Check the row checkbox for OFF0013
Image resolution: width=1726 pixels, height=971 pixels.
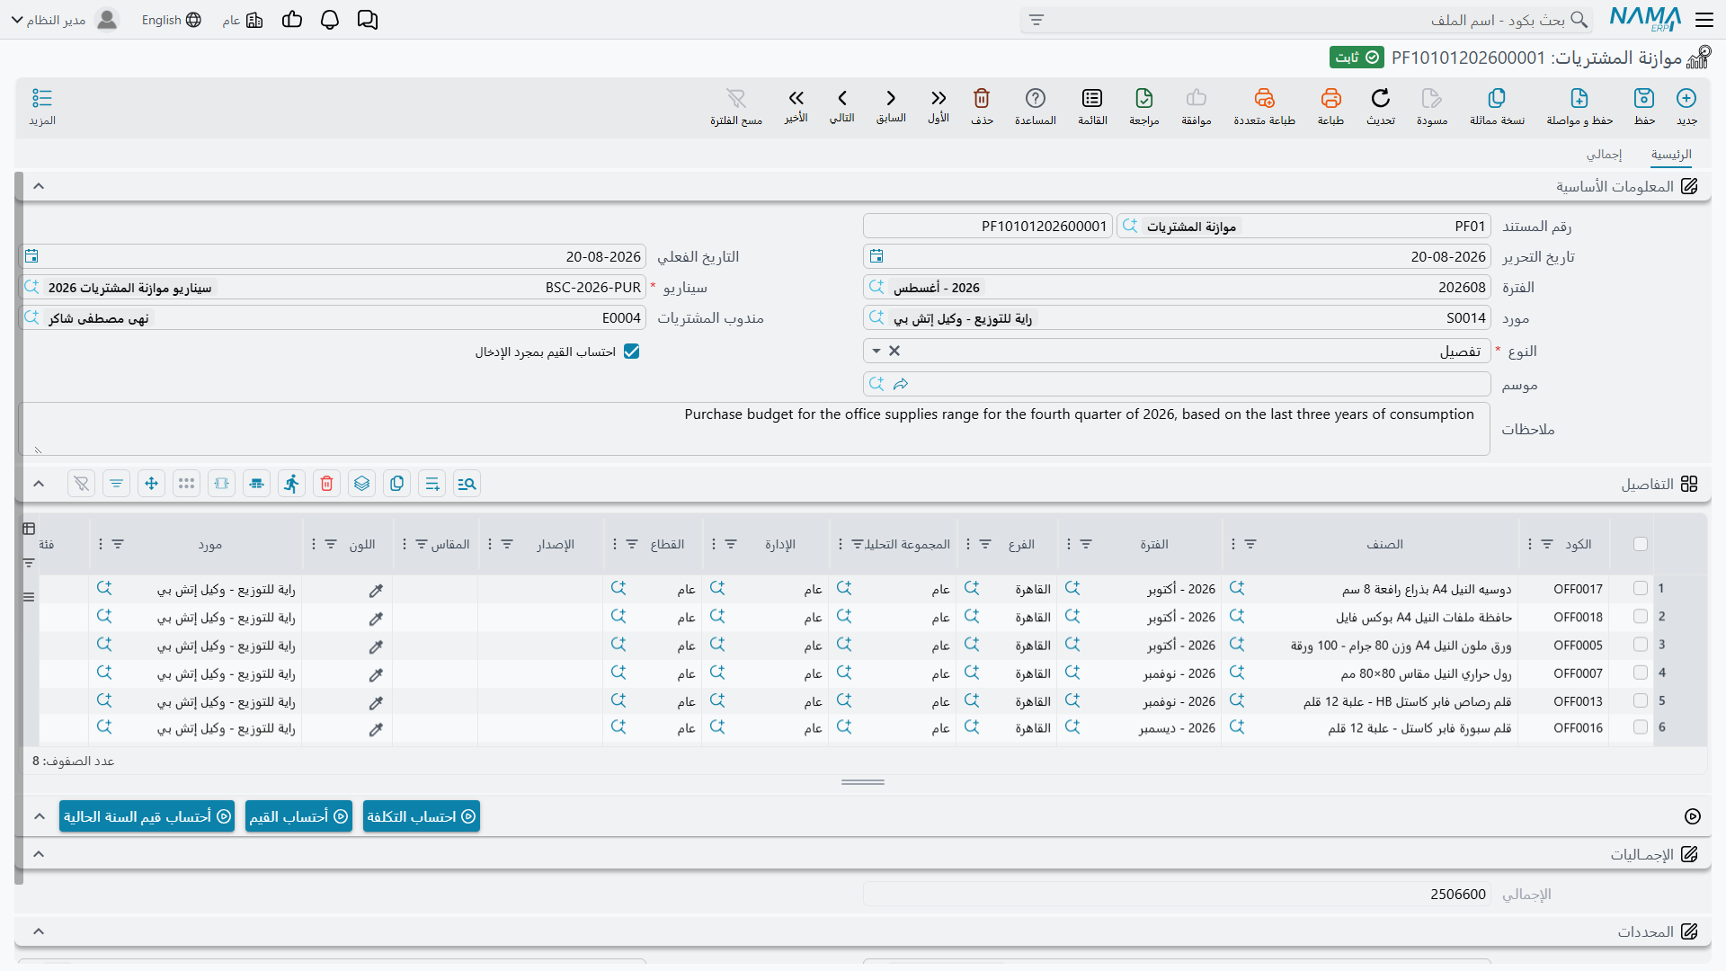[1641, 700]
